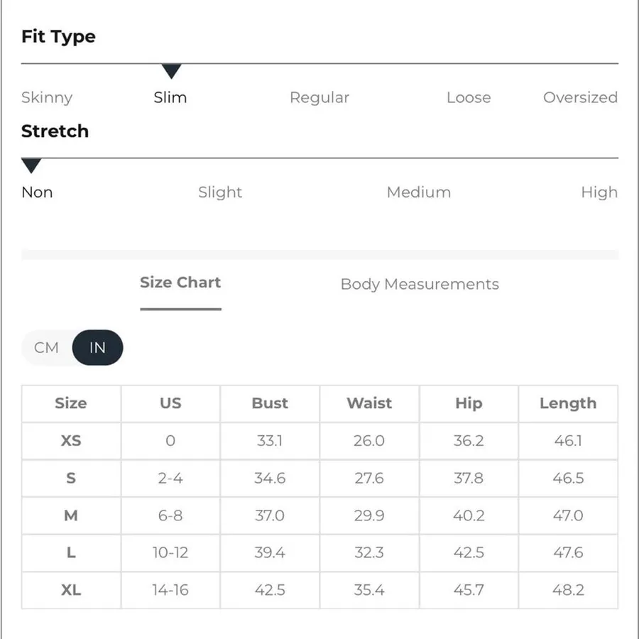639x639 pixels.
Task: Choose the Oversized fit label
Action: pos(580,97)
